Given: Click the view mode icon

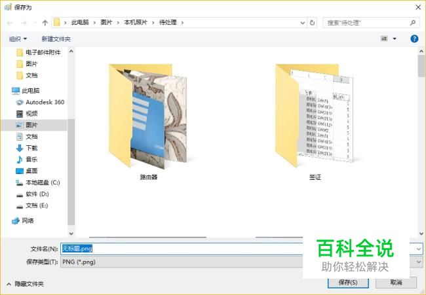Looking at the screenshot, I should click(x=384, y=39).
